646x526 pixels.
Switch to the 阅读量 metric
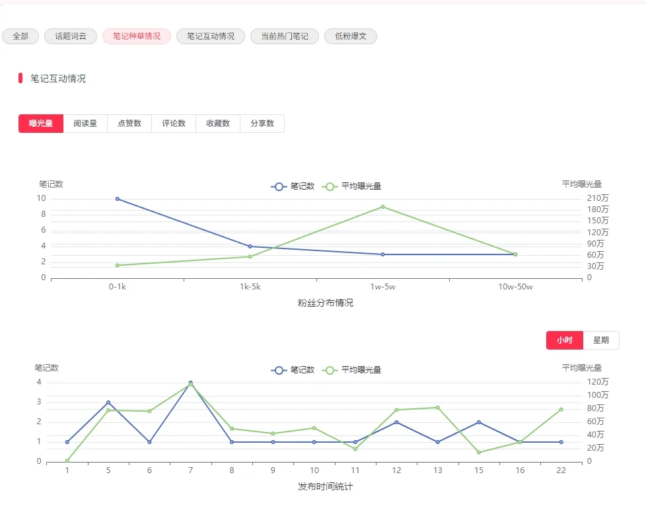(x=85, y=123)
